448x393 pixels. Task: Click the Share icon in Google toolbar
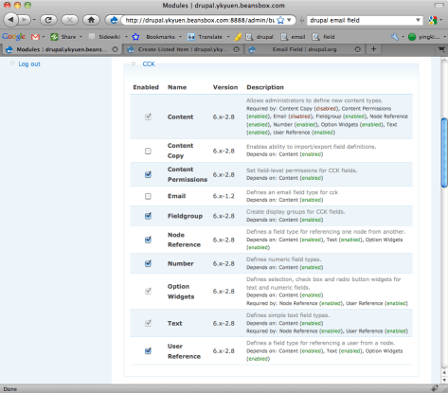(54, 37)
